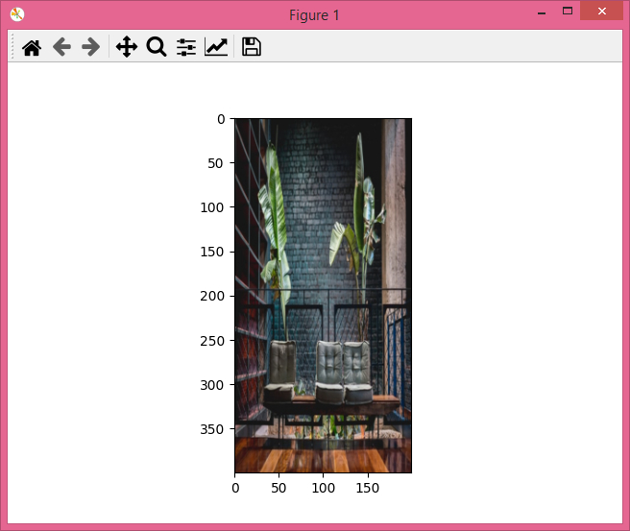Screen dimensions: 630x531
Task: Click the y-axis tick label 200
Action: (212, 296)
